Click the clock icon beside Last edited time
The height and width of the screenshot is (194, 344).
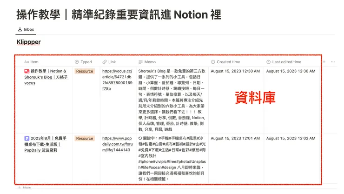(x=268, y=62)
